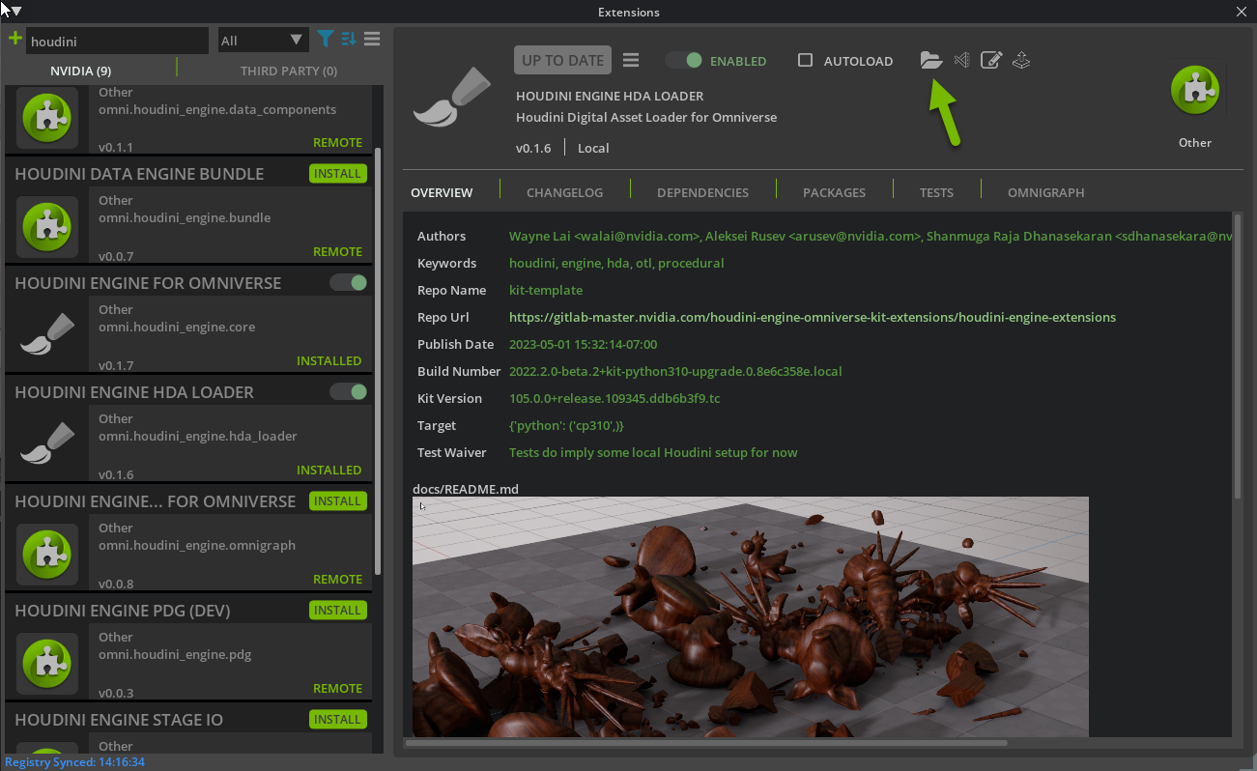Select the HOUDINI ENGINE PDG (DEV) list title

coord(123,611)
